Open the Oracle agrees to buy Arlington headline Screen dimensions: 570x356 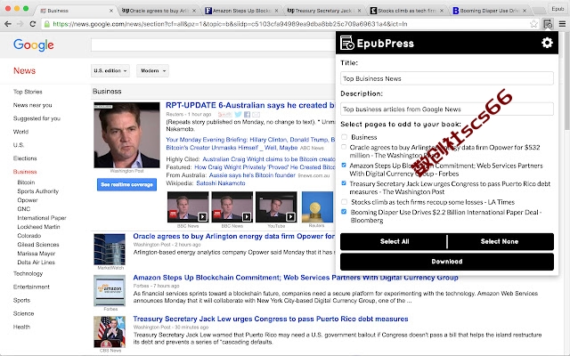click(233, 236)
